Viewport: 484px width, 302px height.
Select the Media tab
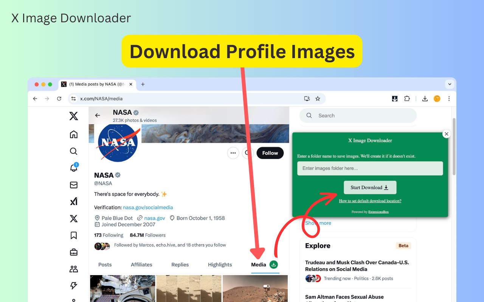(x=259, y=265)
